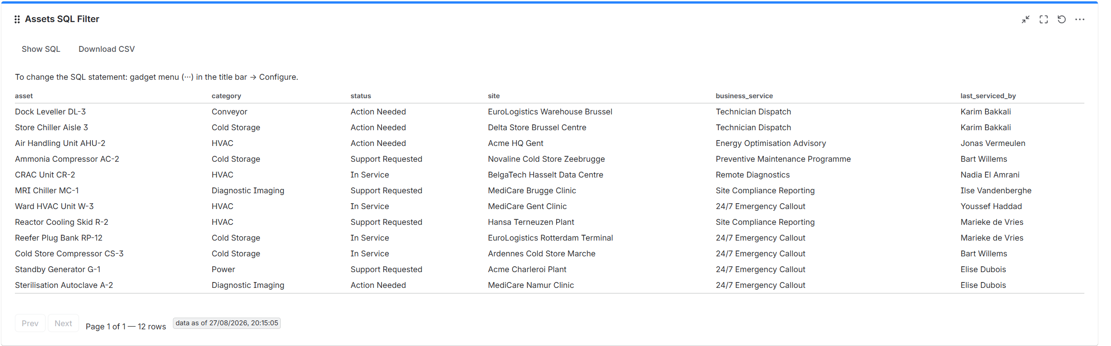Select MRI Chiller MC-1 asset

point(47,191)
